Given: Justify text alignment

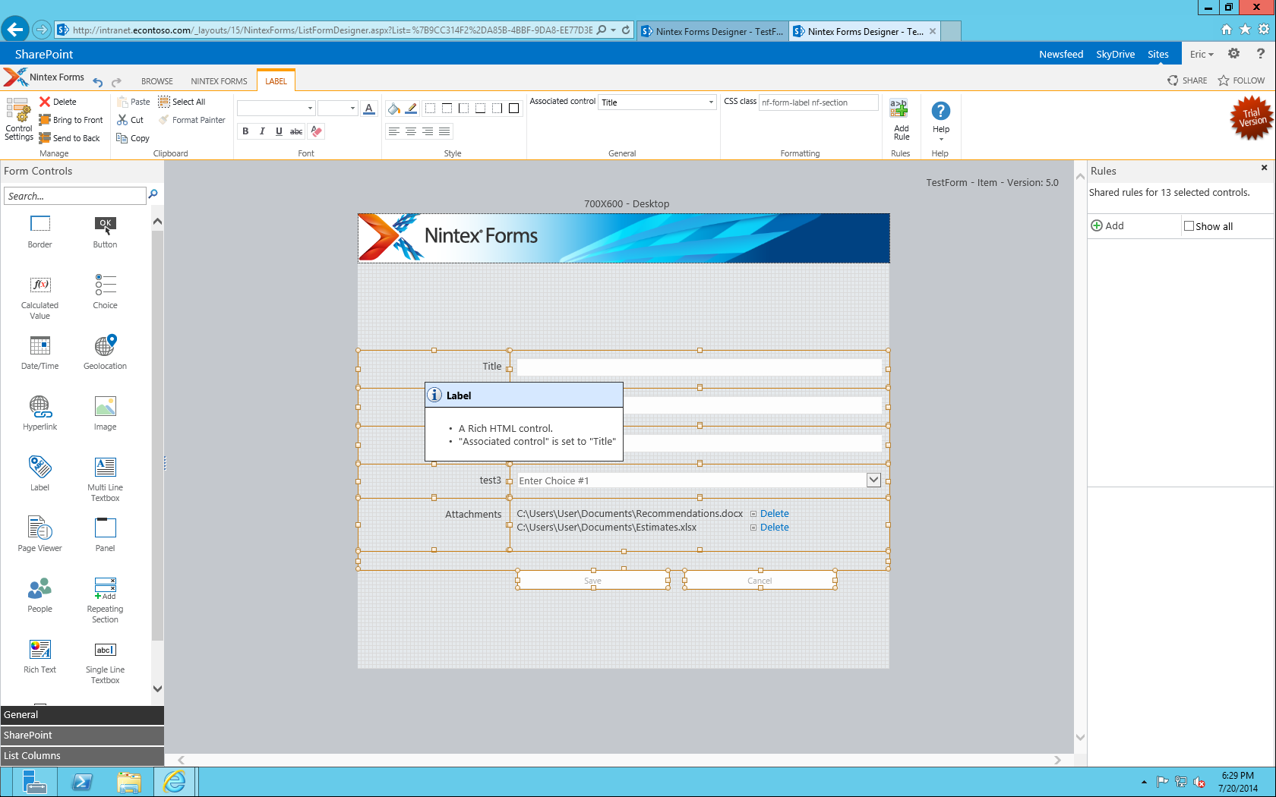Looking at the screenshot, I should (x=444, y=131).
